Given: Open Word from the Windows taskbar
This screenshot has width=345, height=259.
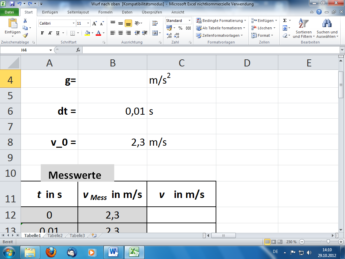Looking at the screenshot, I should point(114,252).
